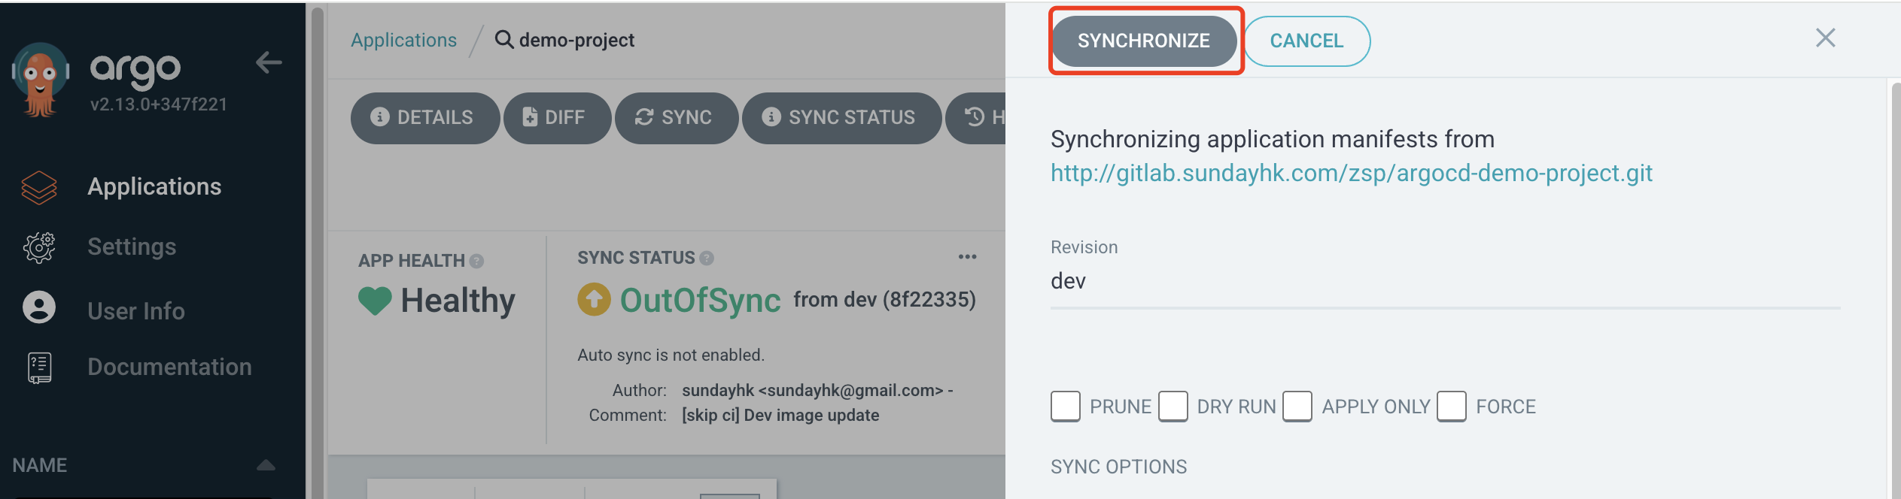This screenshot has width=1901, height=499.
Task: Toggle the FORCE checkbox
Action: (x=1452, y=407)
